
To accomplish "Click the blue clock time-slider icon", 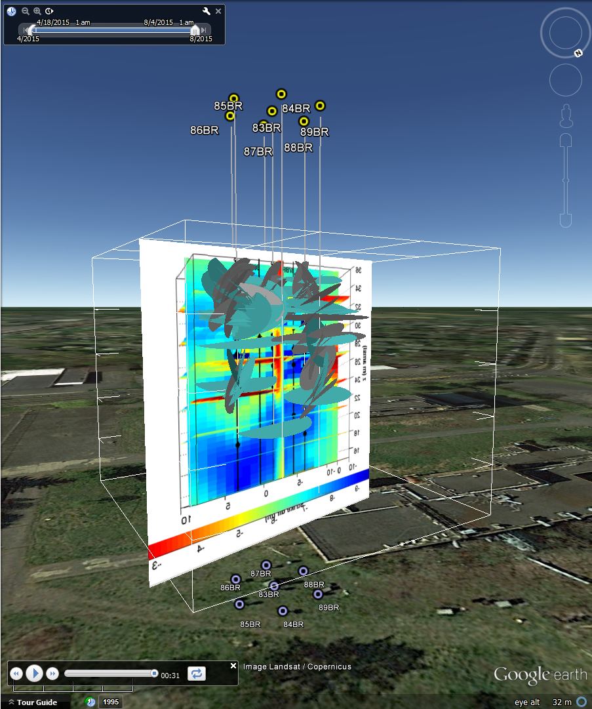I will 11,11.
